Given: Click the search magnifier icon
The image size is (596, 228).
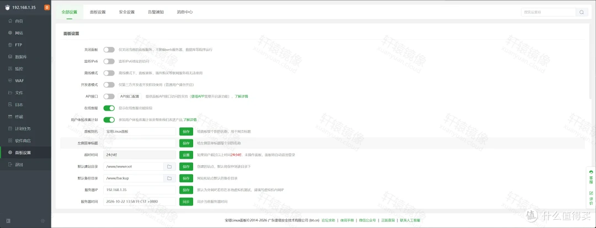Looking at the screenshot, I should 582,12.
